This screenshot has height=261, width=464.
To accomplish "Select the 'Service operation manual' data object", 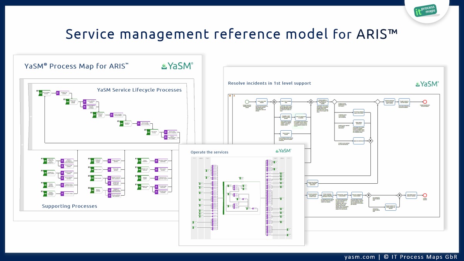I will coord(116,115).
